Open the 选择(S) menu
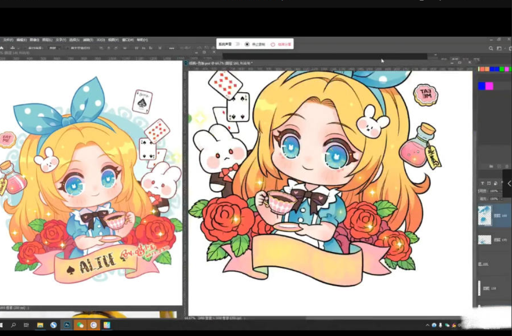The image size is (512, 336). click(x=74, y=40)
